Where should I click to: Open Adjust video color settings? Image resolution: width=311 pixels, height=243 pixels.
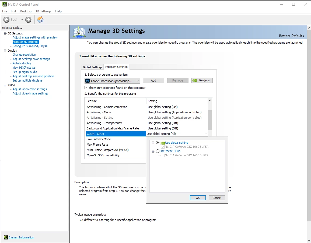30,89
